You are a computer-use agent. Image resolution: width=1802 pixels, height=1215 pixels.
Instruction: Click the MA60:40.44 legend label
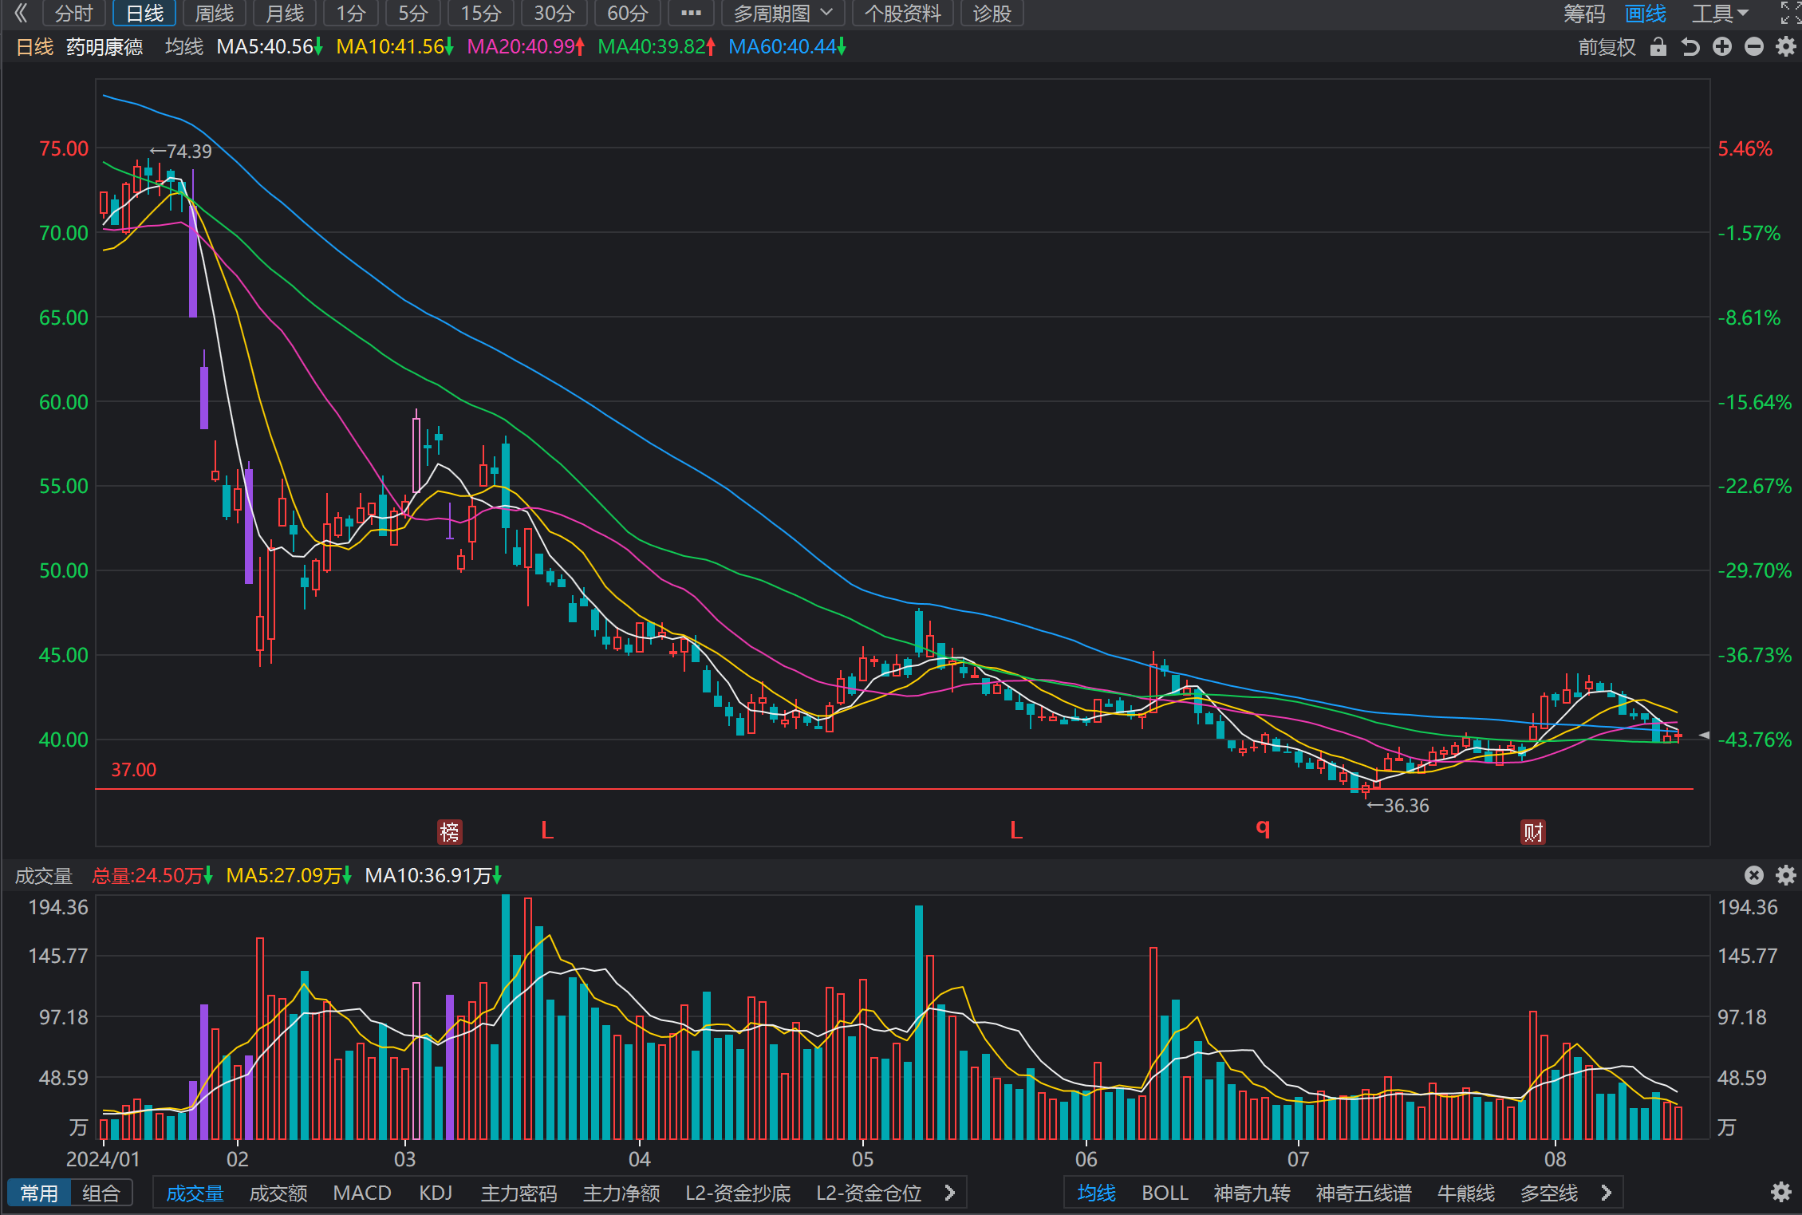tap(787, 47)
